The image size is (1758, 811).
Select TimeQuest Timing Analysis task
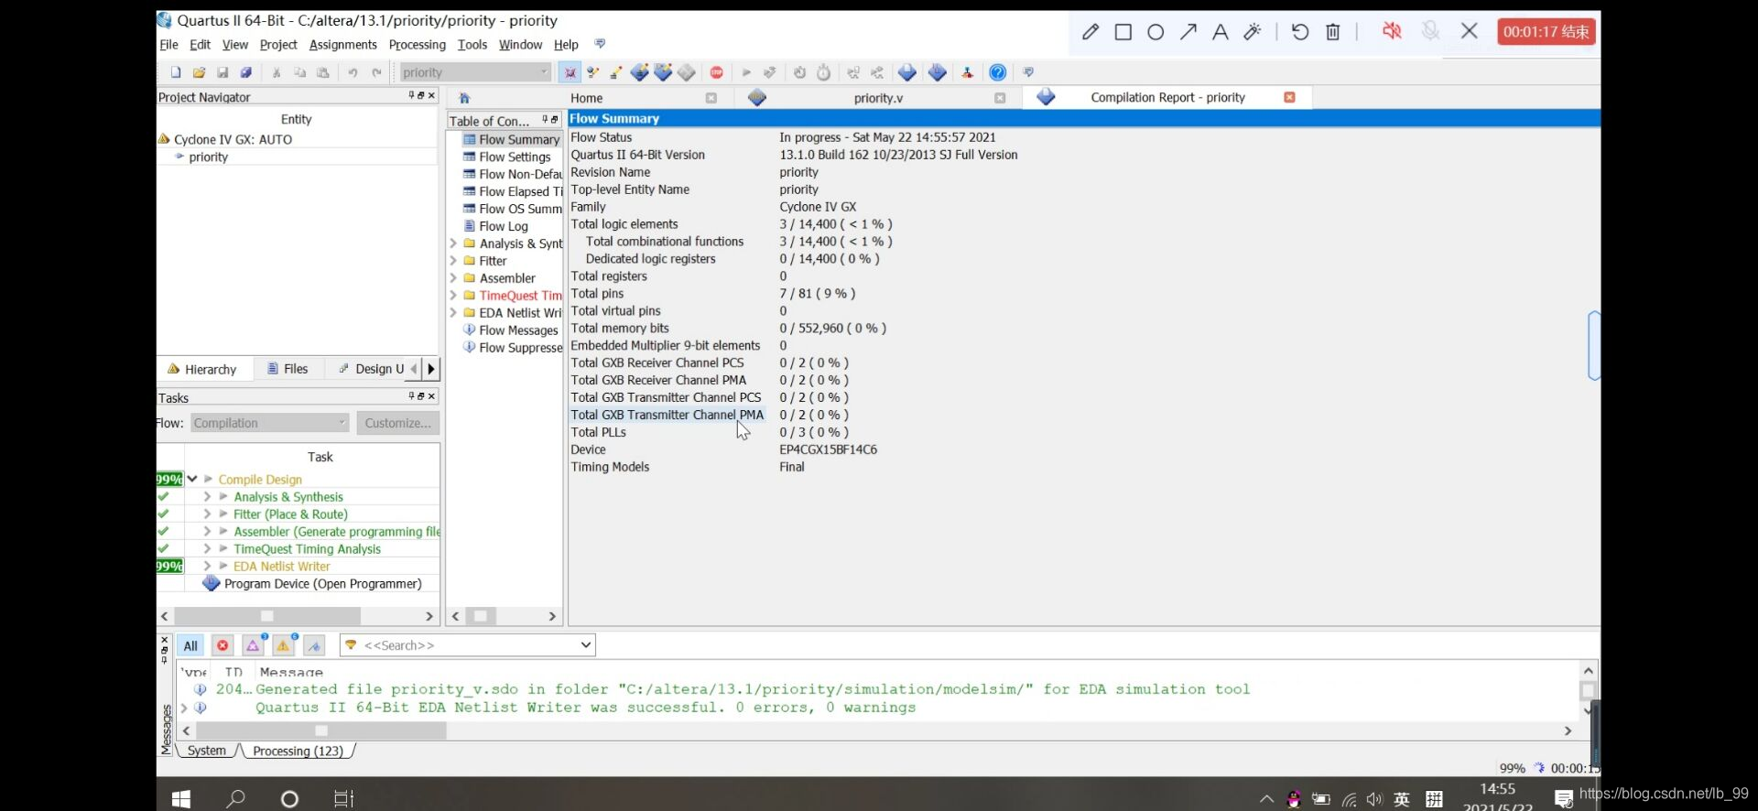307,549
